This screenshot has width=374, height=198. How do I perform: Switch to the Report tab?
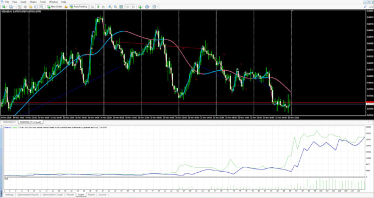(x=91, y=195)
